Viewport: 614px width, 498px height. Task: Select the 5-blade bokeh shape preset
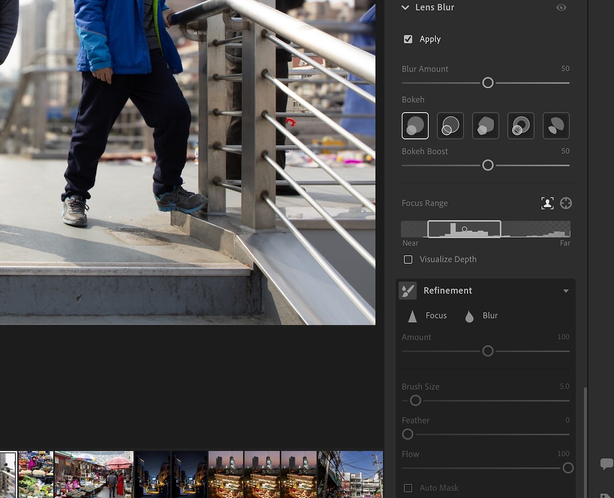point(486,125)
